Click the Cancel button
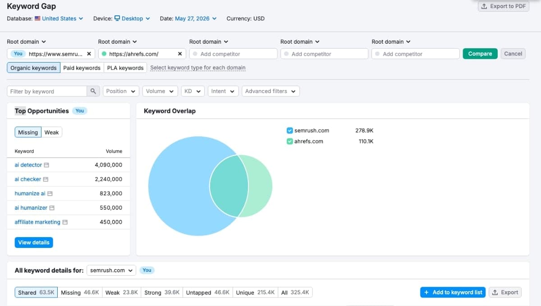 [x=513, y=54]
